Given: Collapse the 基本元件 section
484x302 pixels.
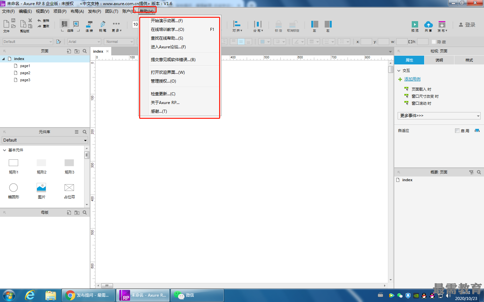Looking at the screenshot, I should 5,150.
